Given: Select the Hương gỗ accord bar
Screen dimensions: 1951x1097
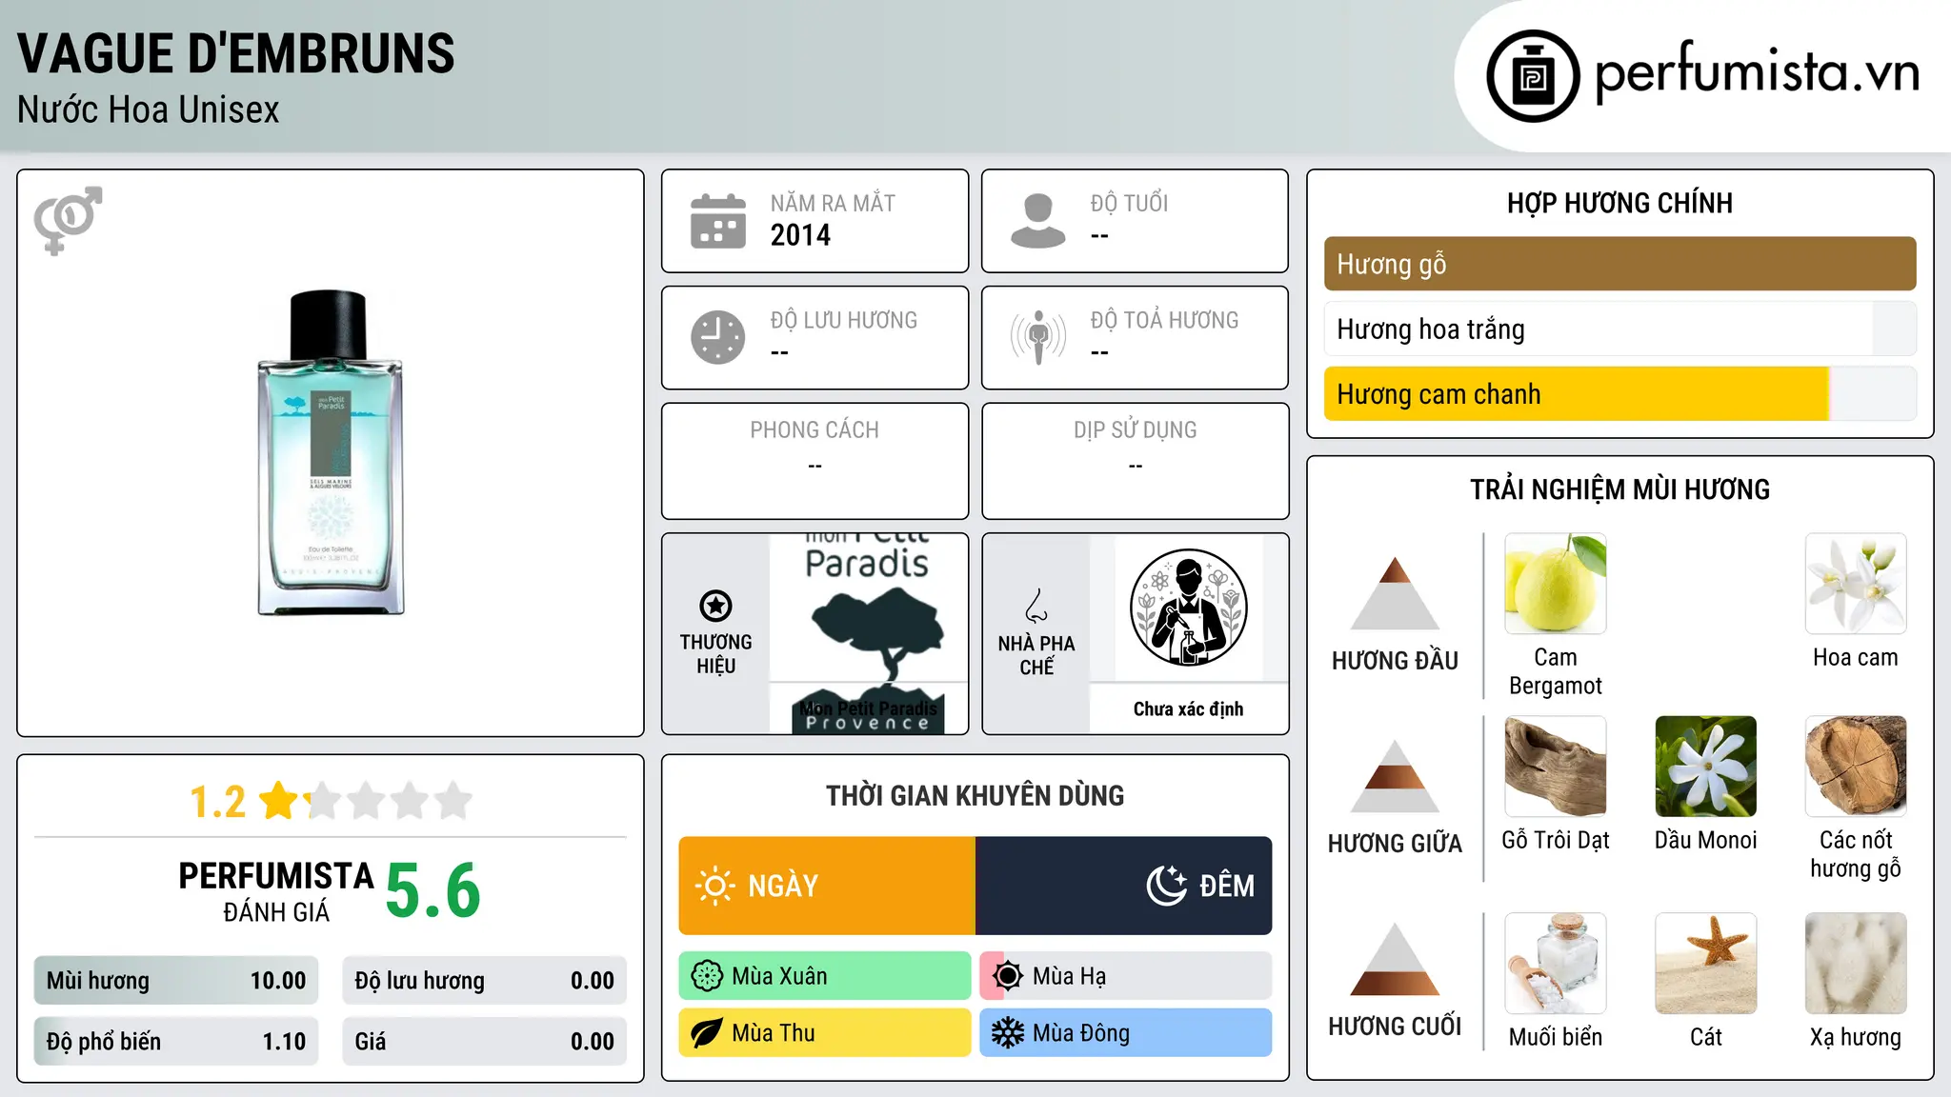Looking at the screenshot, I should tap(1619, 264).
